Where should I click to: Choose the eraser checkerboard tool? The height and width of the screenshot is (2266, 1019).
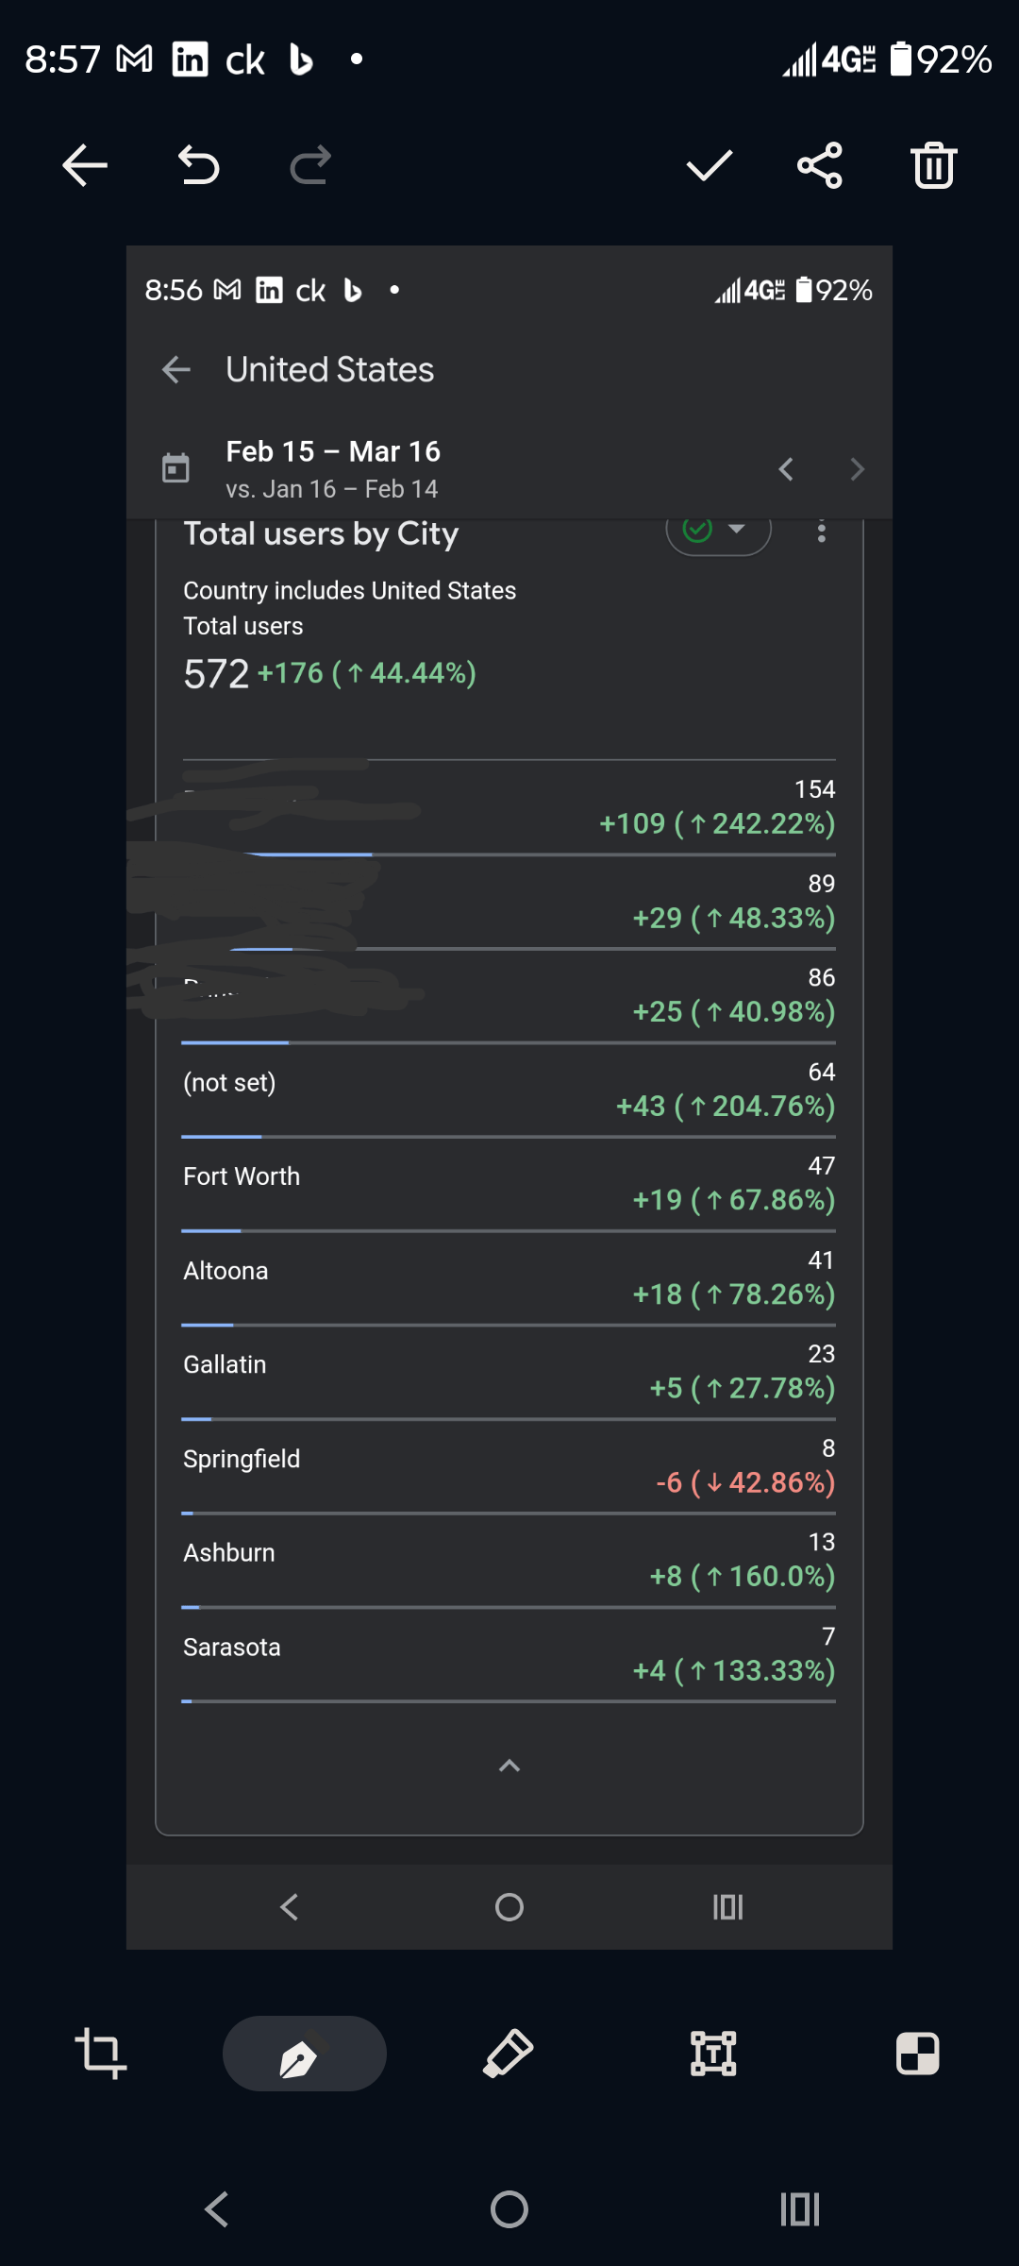click(x=917, y=2054)
